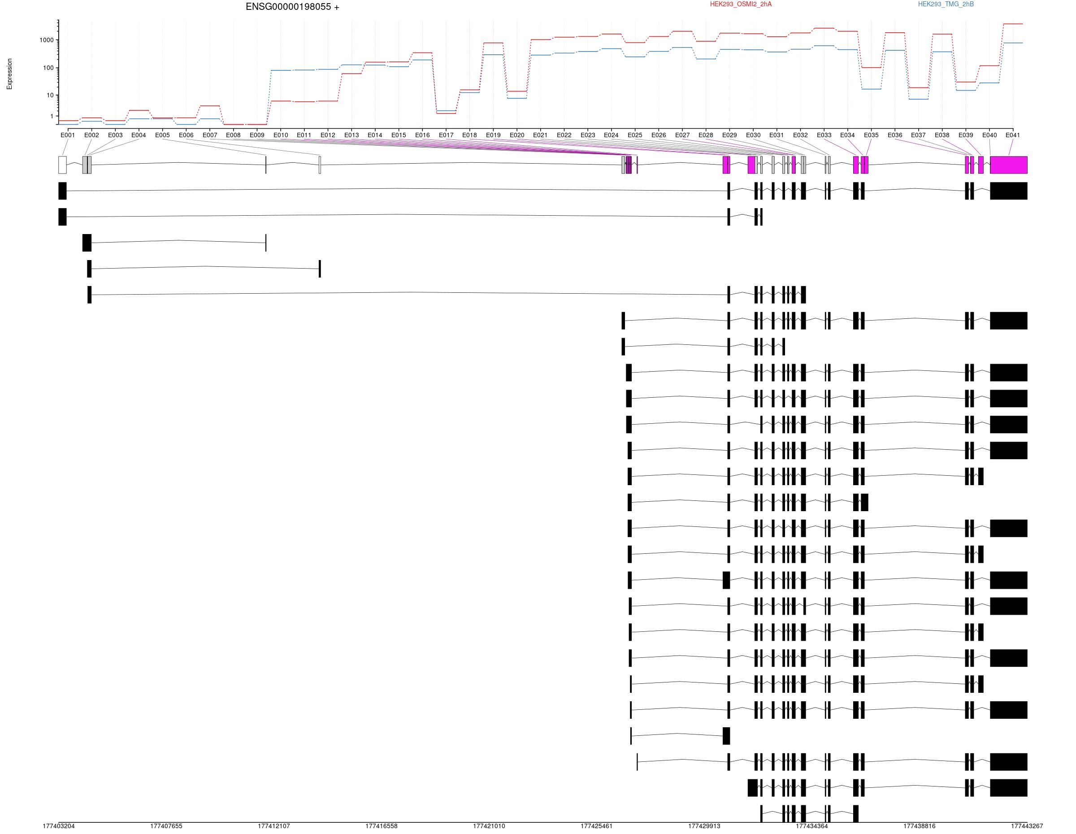The image size is (1076, 834).
Task: Click the y-axis tick label 100
Action: (48, 68)
